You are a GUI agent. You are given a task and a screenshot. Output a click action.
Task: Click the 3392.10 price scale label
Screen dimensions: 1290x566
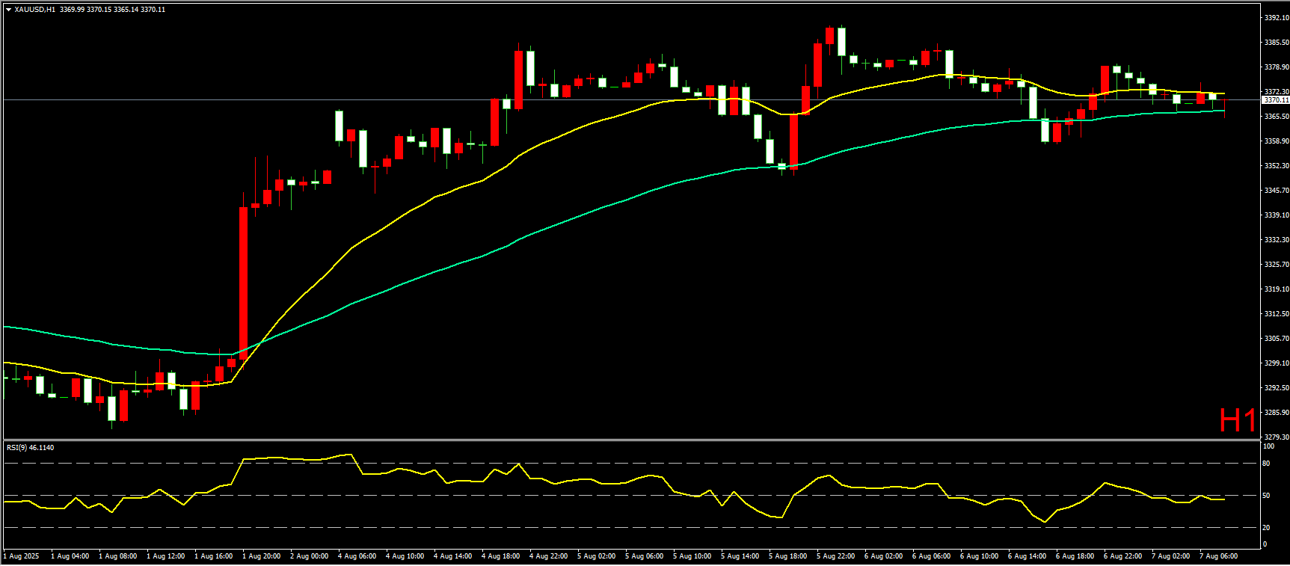[1277, 18]
